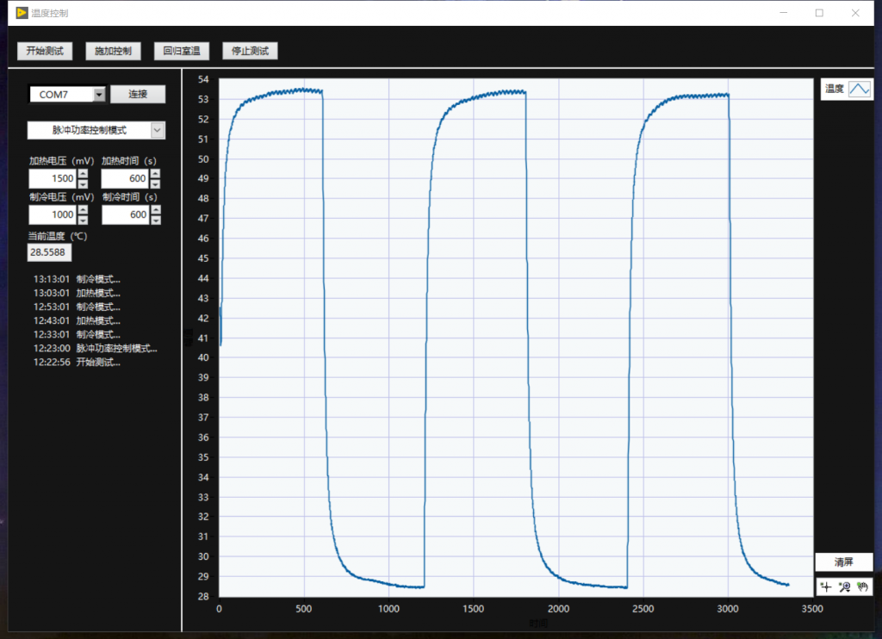Decrease 加热时间 with the down arrow
Viewport: 882px width, 639px height.
pos(155,183)
